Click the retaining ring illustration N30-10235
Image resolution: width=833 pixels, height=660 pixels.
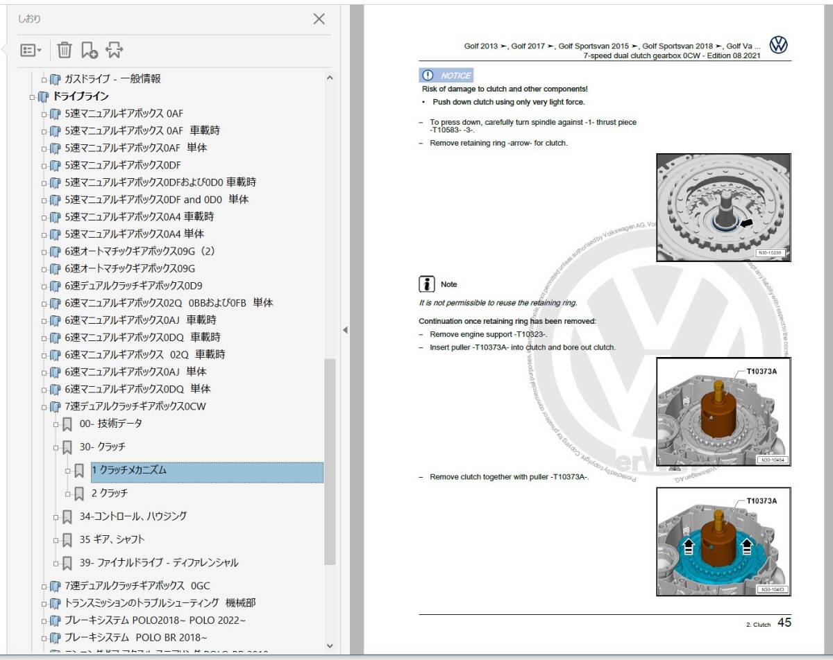[x=723, y=207]
